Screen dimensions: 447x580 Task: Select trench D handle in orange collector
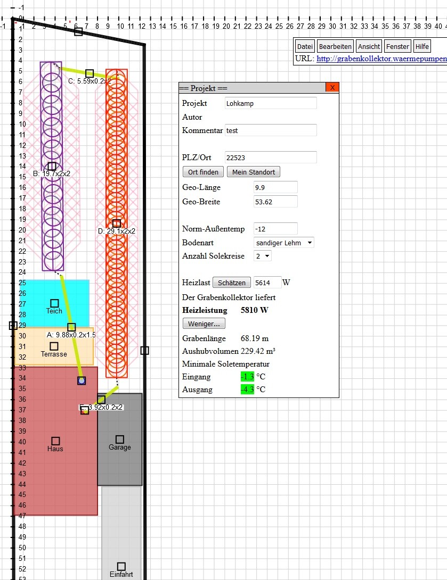click(x=117, y=223)
